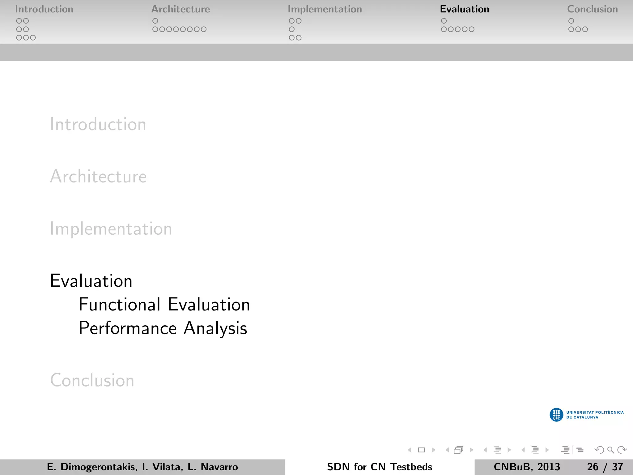The width and height of the screenshot is (633, 475).
Task: Select first circle in Conclusion's three-circle row
Action: (x=571, y=29)
